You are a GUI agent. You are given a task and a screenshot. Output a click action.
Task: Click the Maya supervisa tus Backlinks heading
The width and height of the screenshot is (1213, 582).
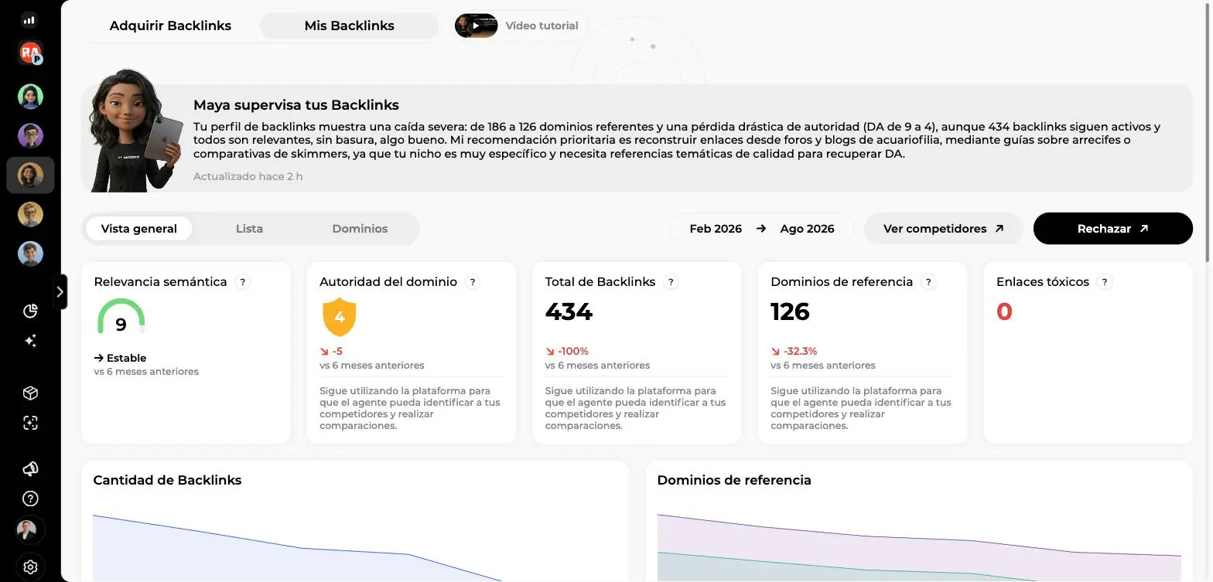point(296,105)
